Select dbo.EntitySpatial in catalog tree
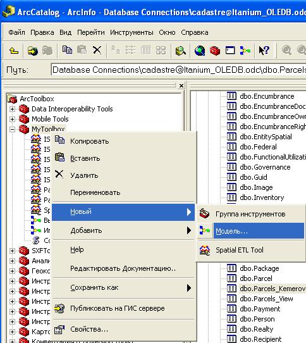The image size is (306, 343). coord(266,137)
